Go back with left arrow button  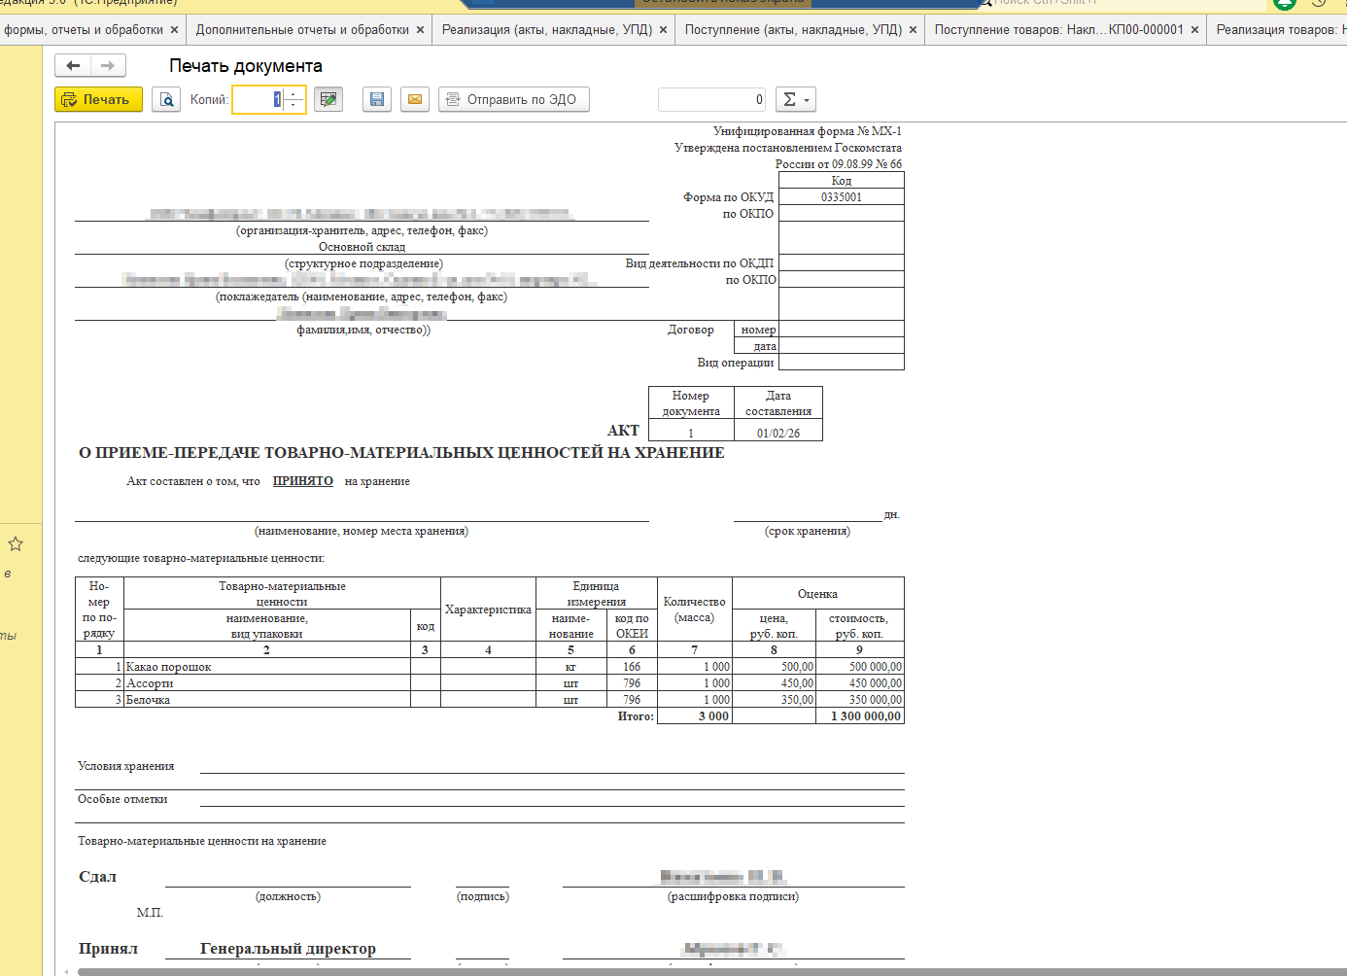[x=73, y=65]
